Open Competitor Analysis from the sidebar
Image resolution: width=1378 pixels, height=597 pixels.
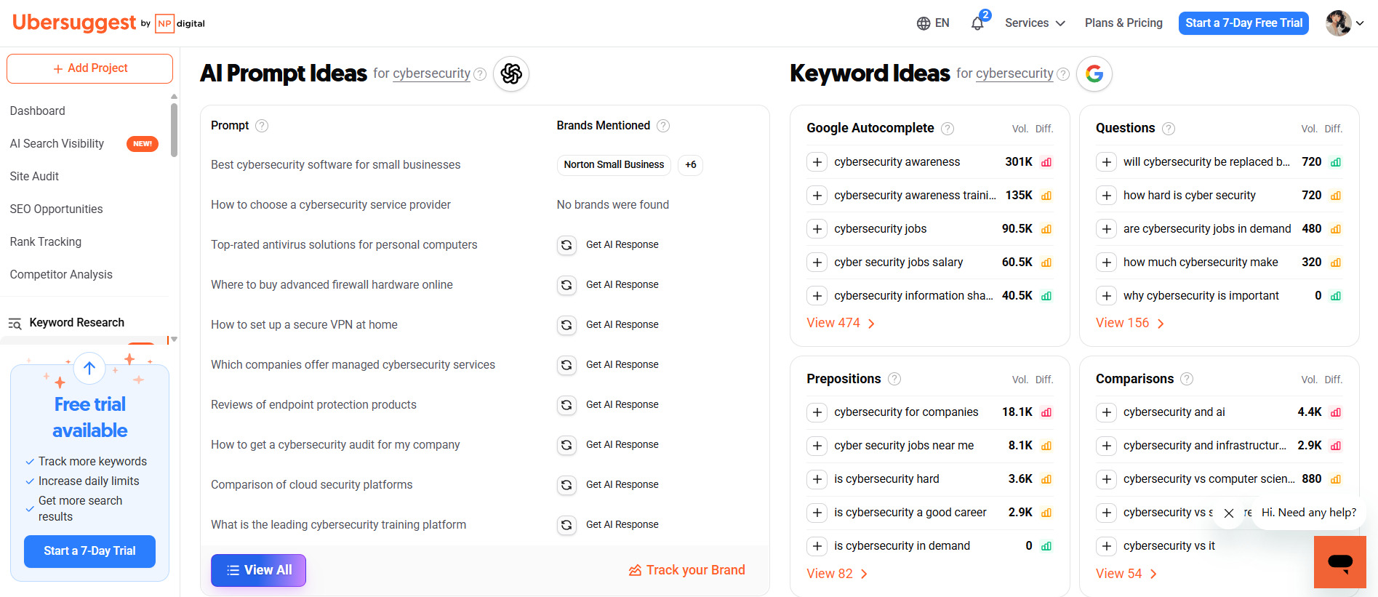click(x=60, y=274)
